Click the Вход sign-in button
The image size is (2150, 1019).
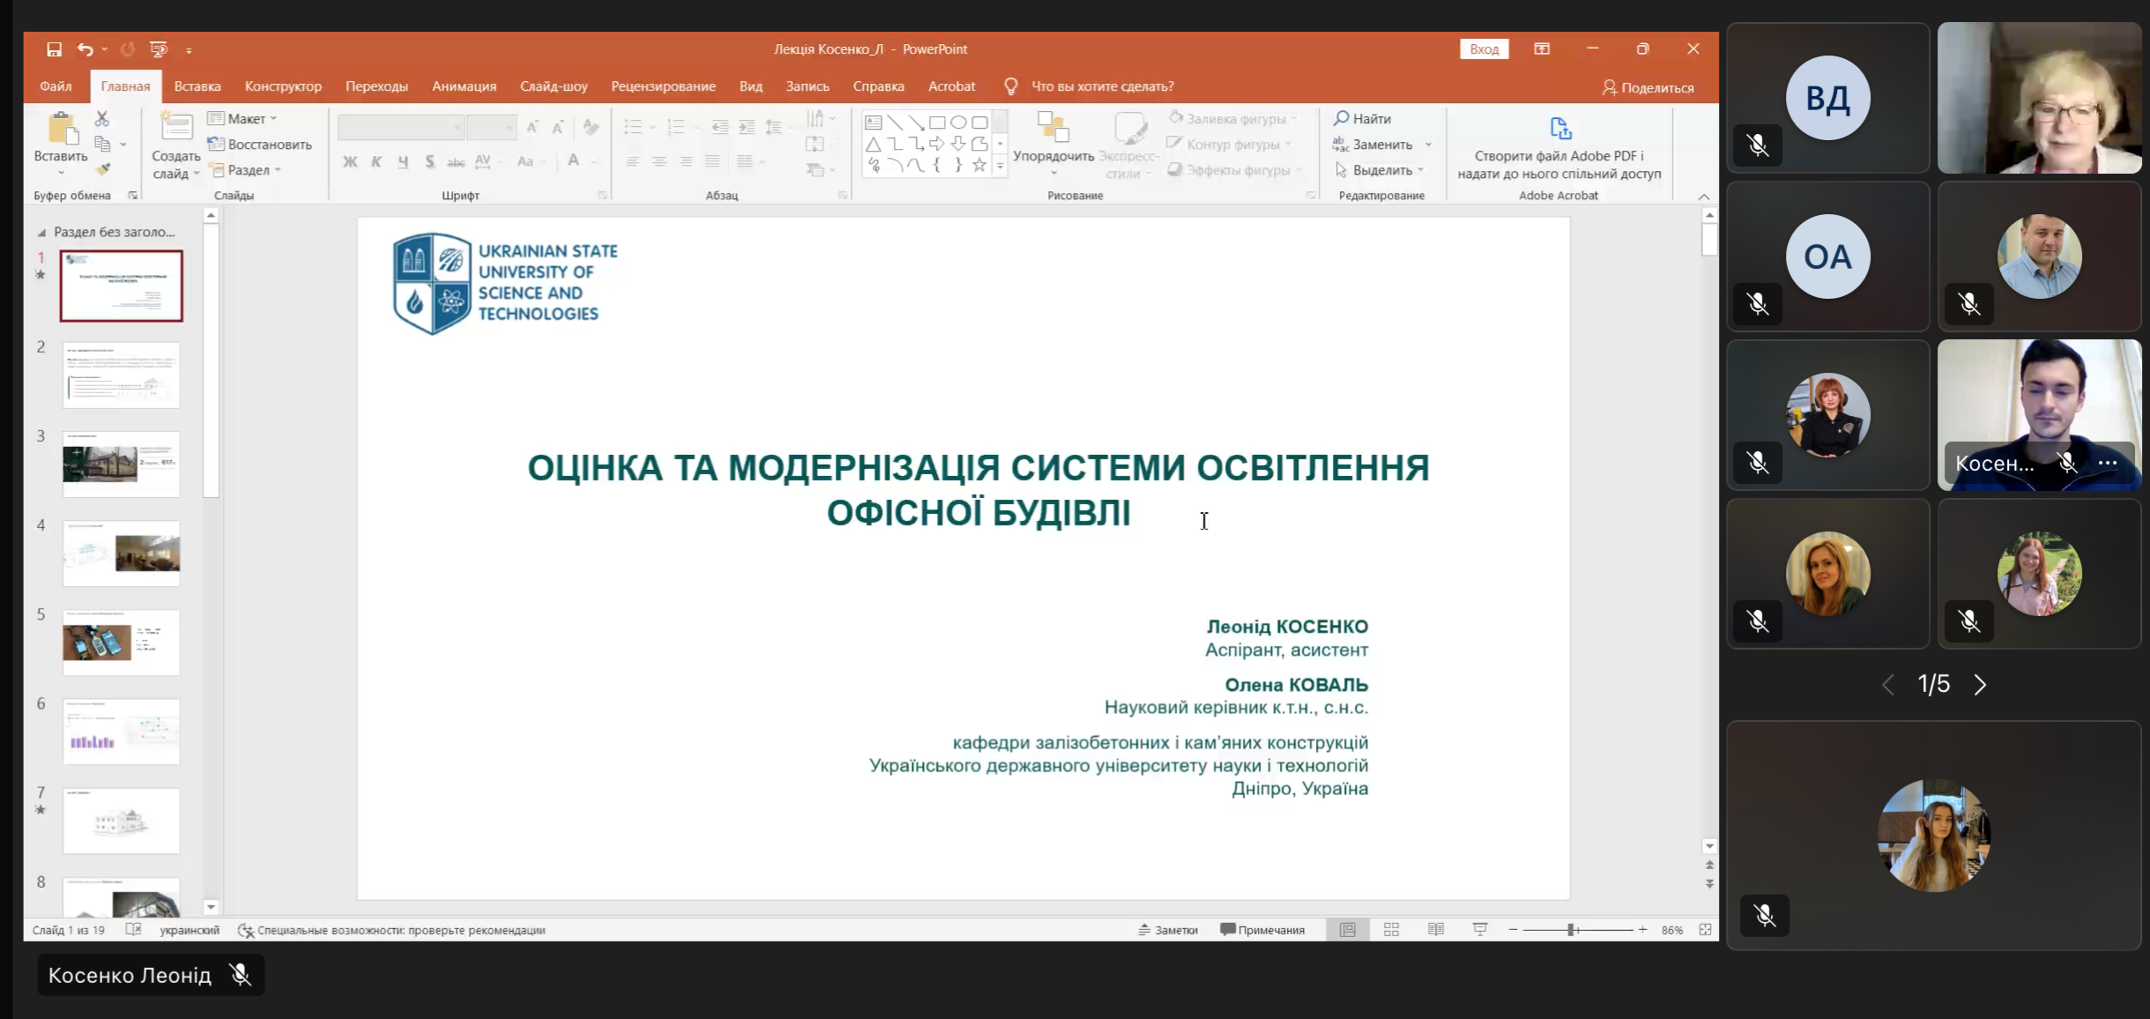coord(1484,49)
